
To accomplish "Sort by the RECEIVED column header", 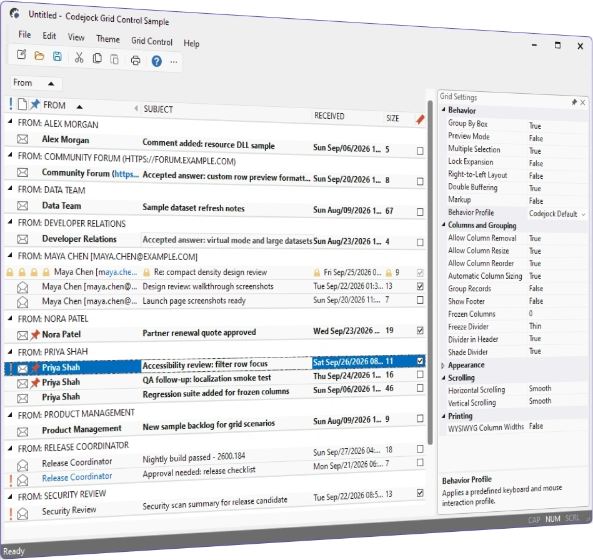I will tap(347, 116).
